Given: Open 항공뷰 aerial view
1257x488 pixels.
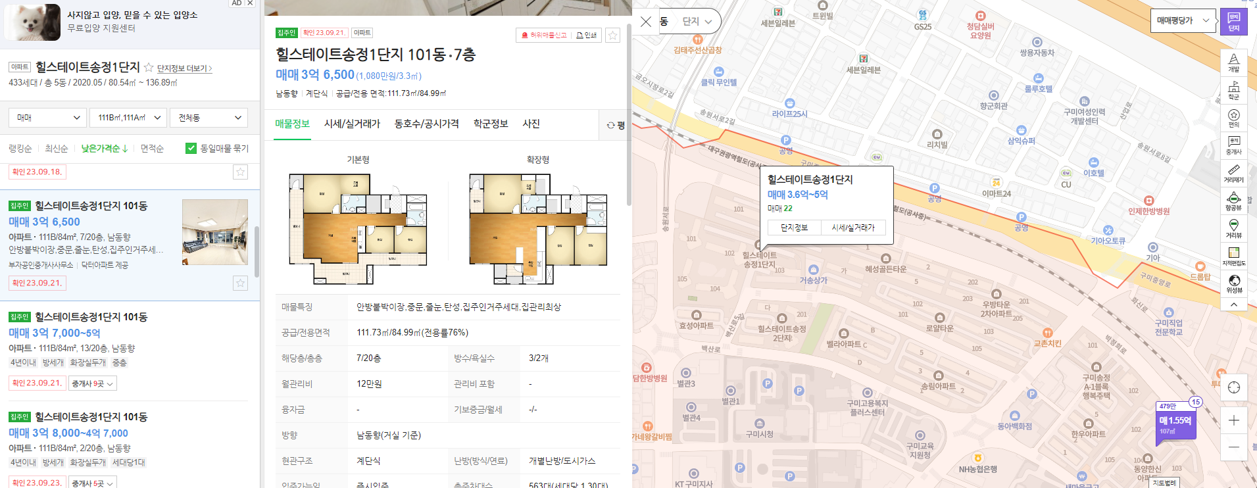Looking at the screenshot, I should 1233,201.
